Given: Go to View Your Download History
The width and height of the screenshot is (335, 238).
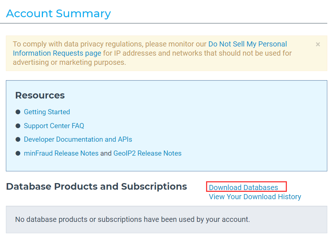Looking at the screenshot, I should tap(255, 197).
